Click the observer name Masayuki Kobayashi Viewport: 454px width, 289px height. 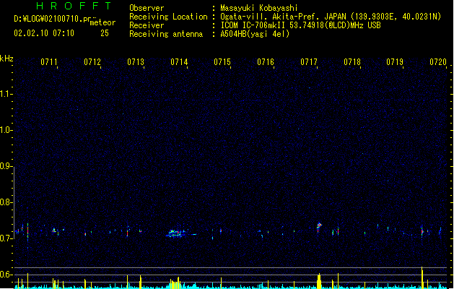[x=259, y=8]
